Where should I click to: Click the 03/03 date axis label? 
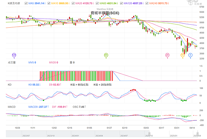pos(146,128)
